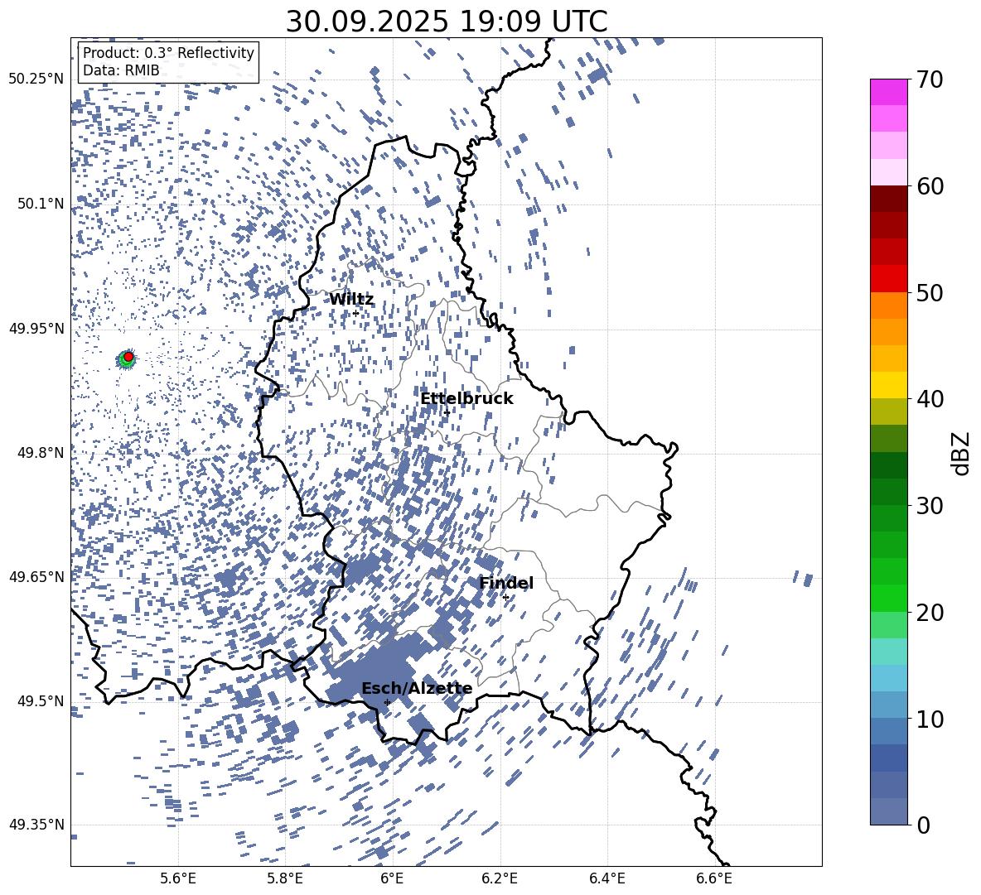Click the light blue colorbar swatch above 10
981x895 pixels.
(888, 705)
